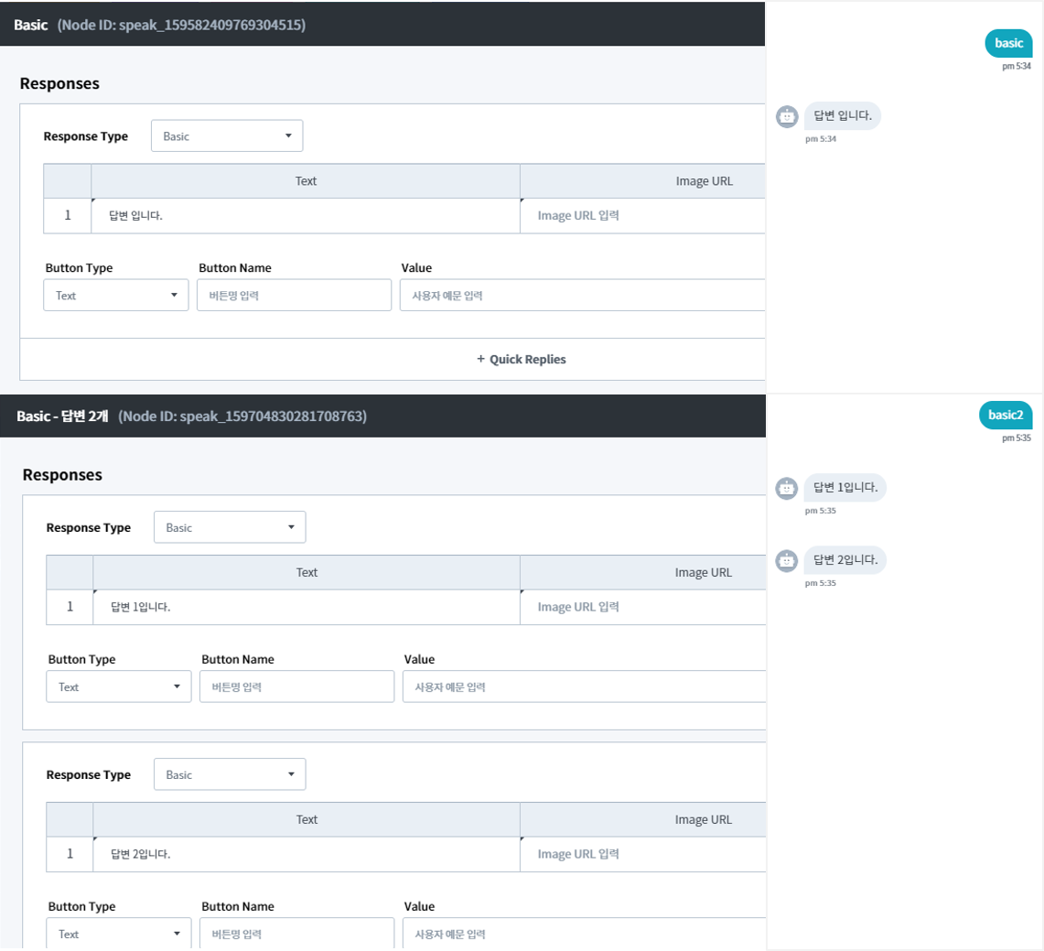This screenshot has width=1044, height=951.
Task: Open Response Type dropdown above the "답변 1입니다." row
Action: click(229, 527)
